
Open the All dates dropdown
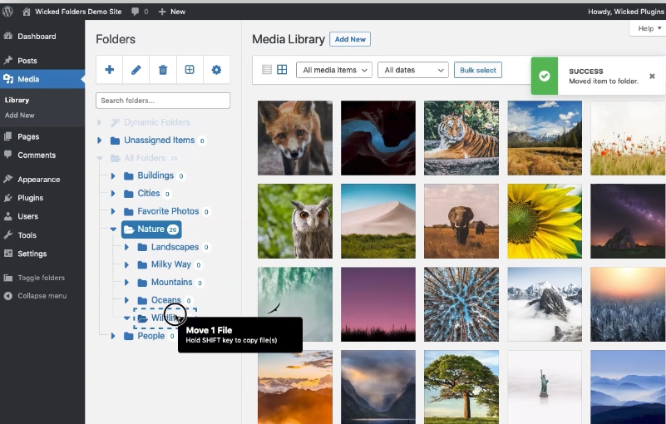pyautogui.click(x=413, y=70)
